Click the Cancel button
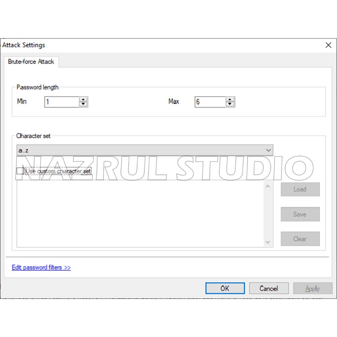 (x=269, y=288)
